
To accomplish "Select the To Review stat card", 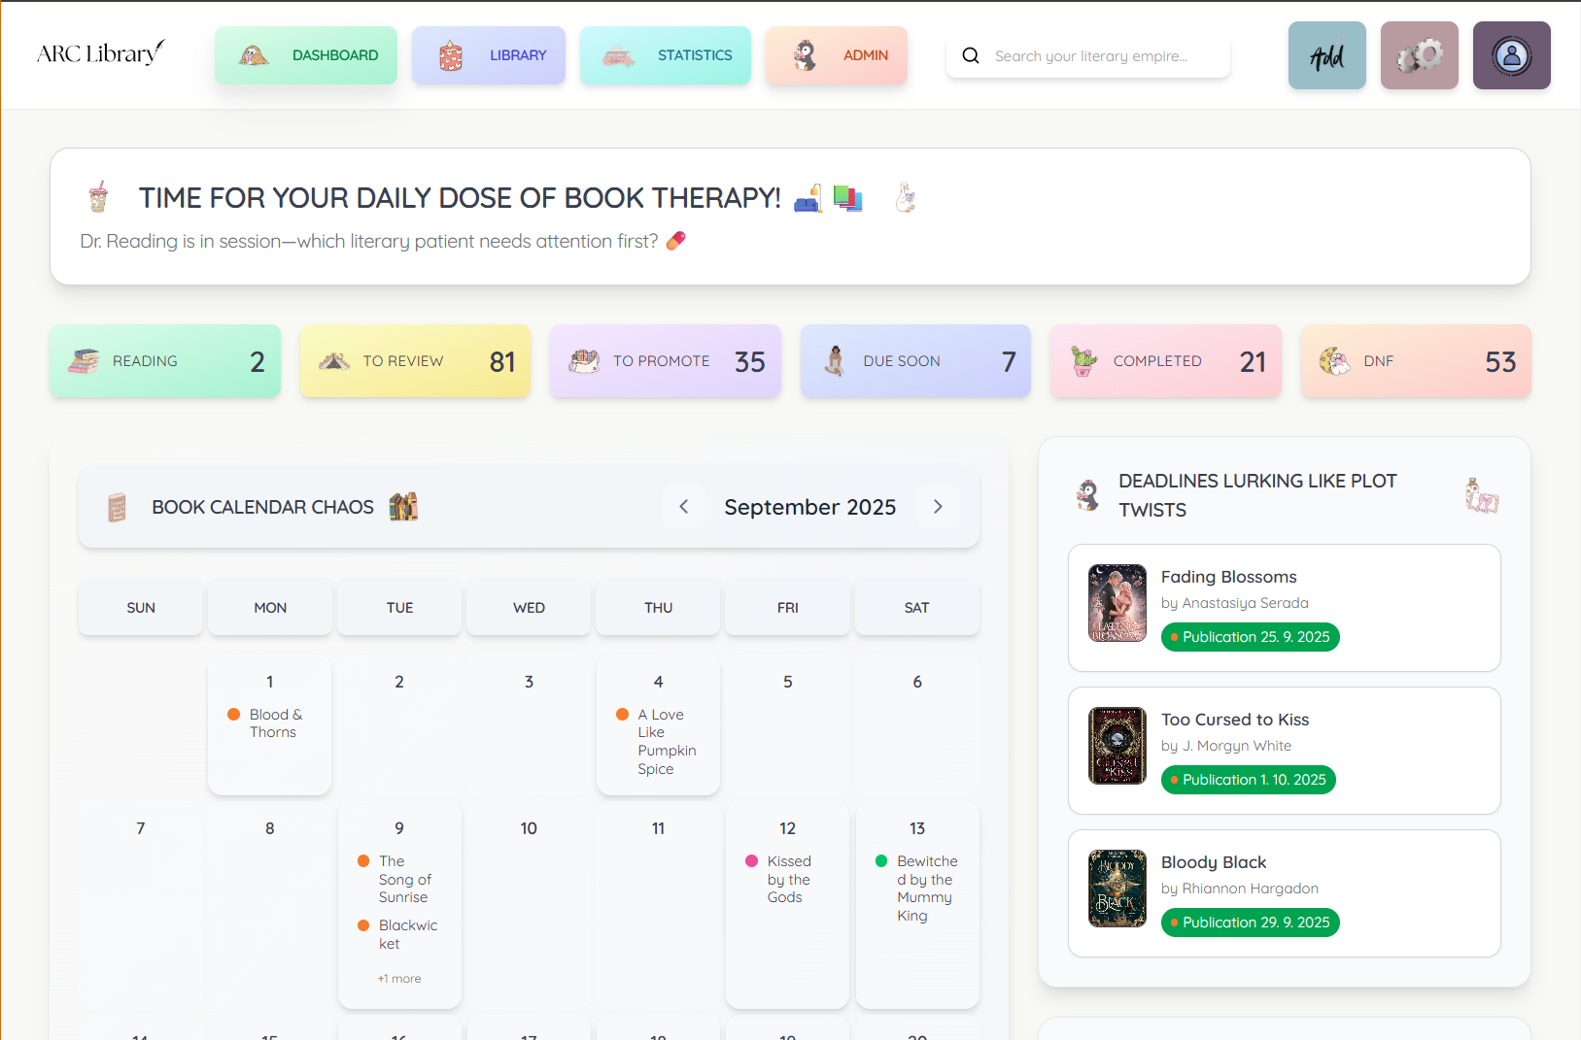I will click(415, 361).
